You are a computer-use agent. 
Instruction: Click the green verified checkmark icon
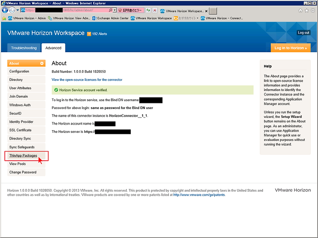tap(56, 90)
